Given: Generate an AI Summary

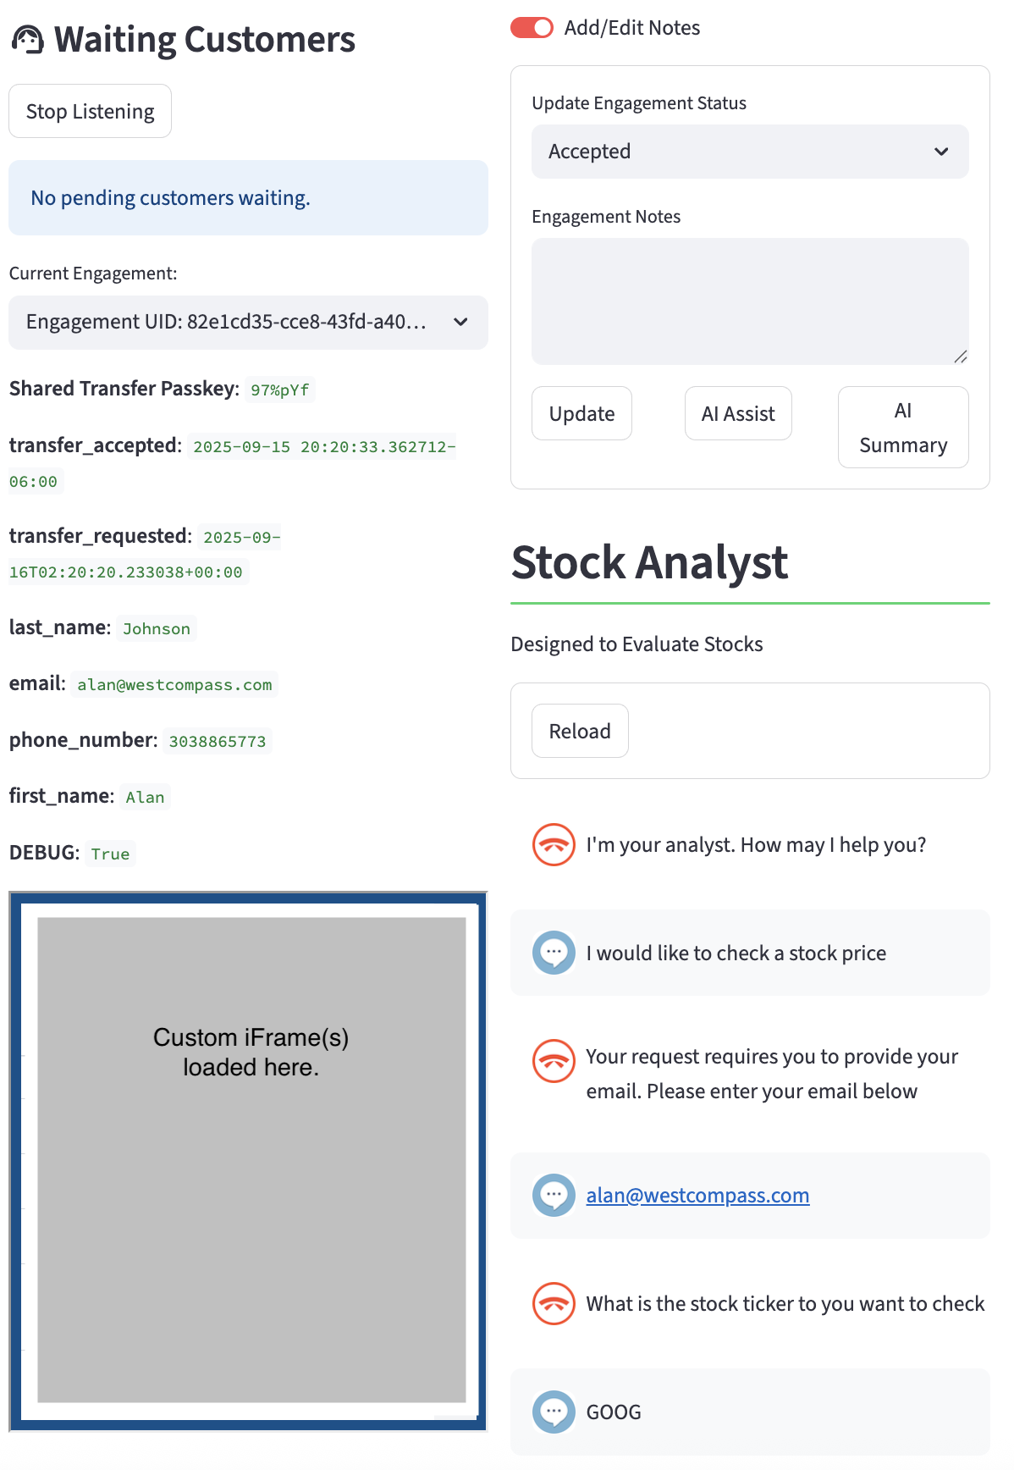Looking at the screenshot, I should (x=902, y=428).
